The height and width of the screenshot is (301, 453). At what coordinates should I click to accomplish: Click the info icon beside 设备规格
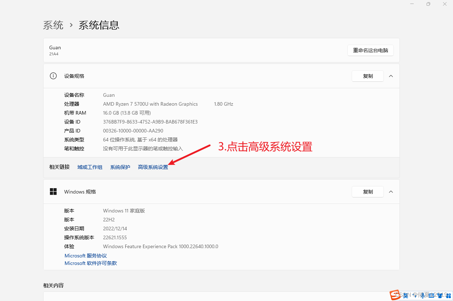(53, 76)
